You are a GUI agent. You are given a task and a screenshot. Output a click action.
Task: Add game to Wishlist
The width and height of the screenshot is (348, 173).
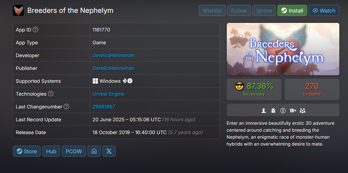tap(212, 10)
